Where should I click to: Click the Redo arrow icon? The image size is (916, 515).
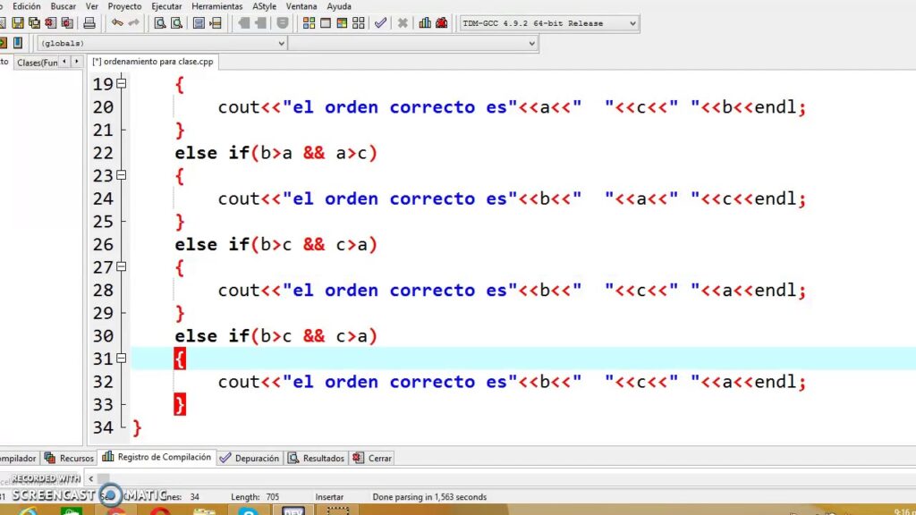tap(134, 22)
